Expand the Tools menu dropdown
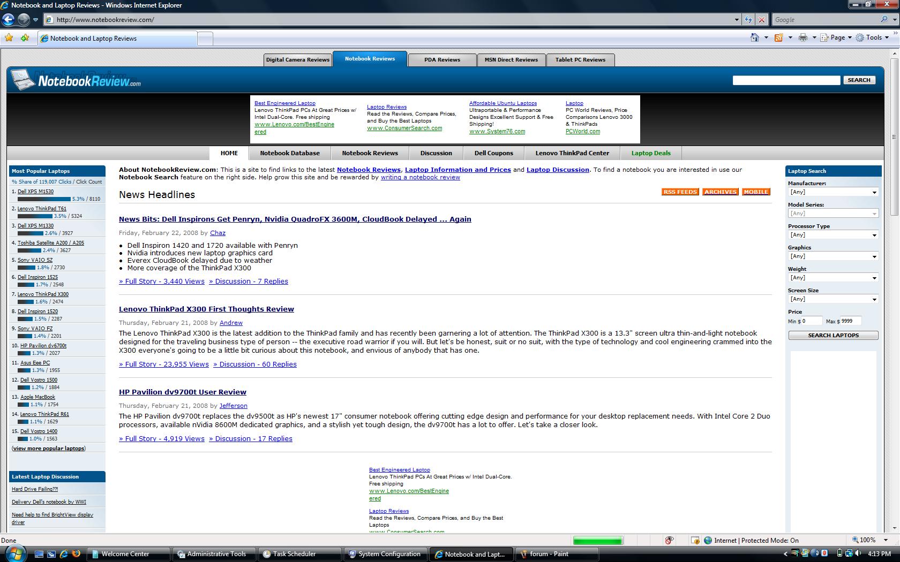The image size is (900, 562). [887, 37]
